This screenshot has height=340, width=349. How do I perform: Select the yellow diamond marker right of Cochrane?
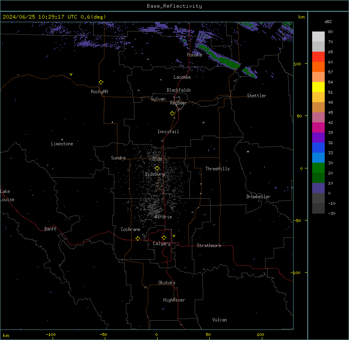point(138,238)
